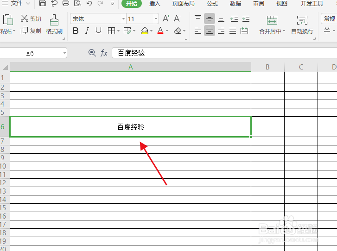This screenshot has width=337, height=251.
Task: Switch to the Data (数据) tab
Action: click(x=235, y=3)
